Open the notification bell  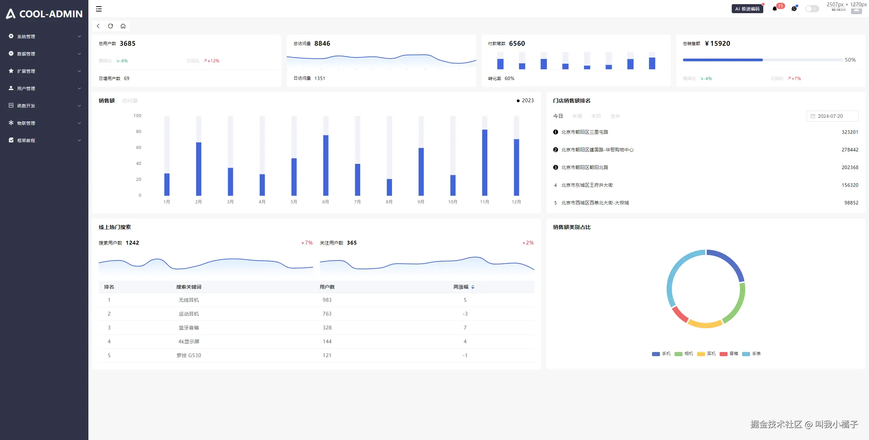[775, 9]
